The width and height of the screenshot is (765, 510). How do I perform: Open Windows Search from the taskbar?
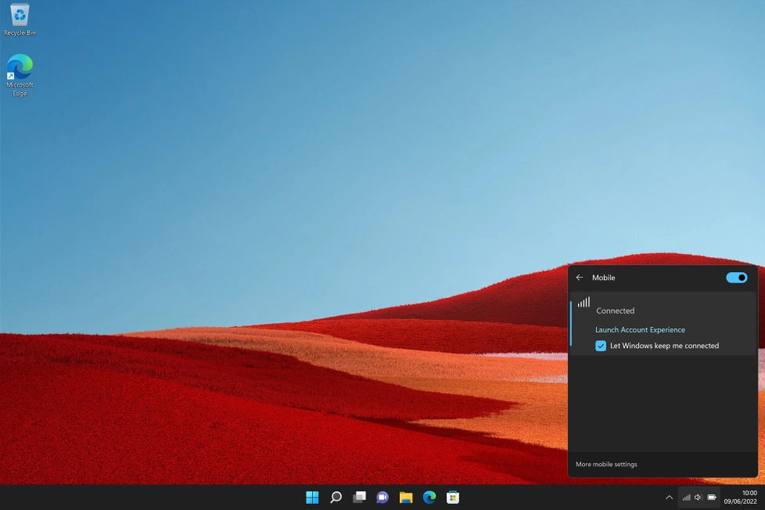click(336, 497)
